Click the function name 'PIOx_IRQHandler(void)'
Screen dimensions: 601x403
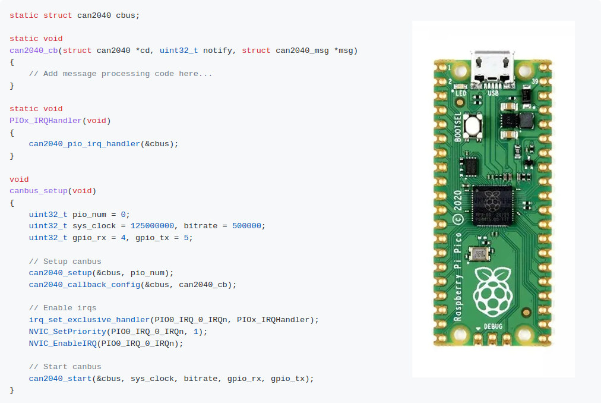pyautogui.click(x=60, y=121)
